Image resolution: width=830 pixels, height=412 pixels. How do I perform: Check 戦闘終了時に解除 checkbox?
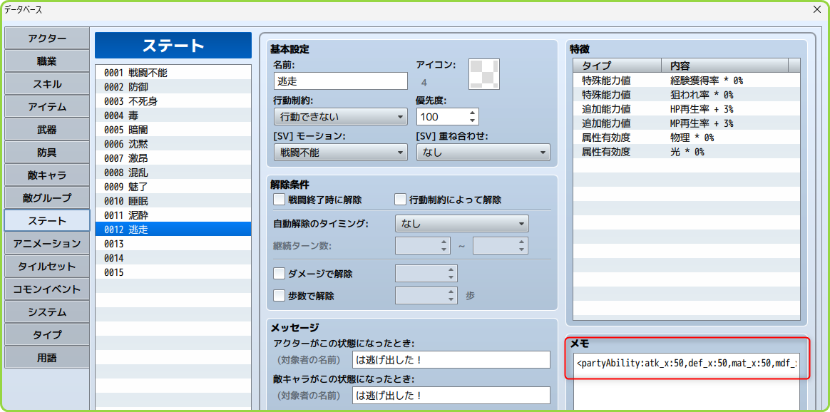[x=279, y=200]
